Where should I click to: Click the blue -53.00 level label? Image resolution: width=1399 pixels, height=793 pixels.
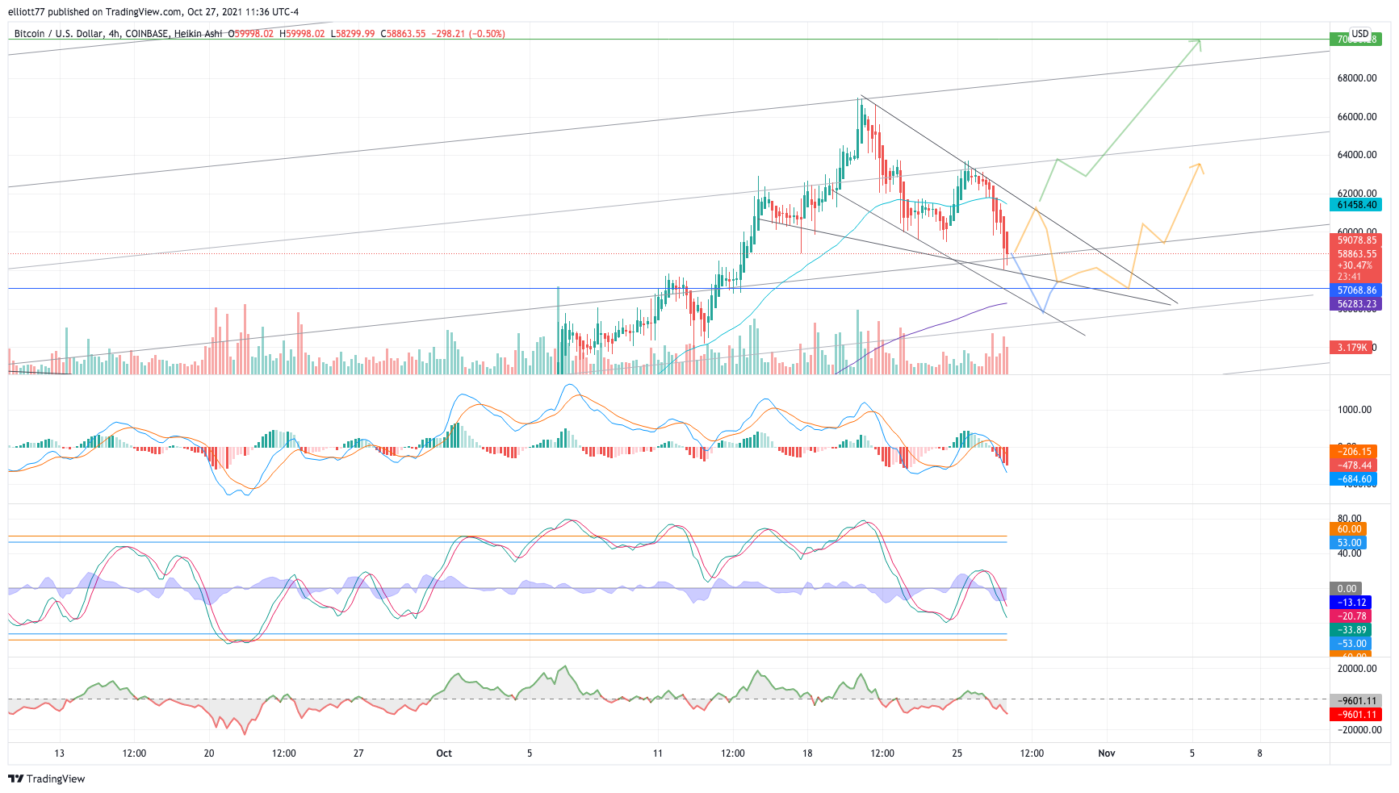point(1350,644)
